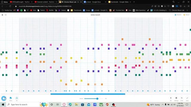This screenshot has width=191, height=107.
Task: Open the Fortnite Geo bookmark
Action: [118, 10]
